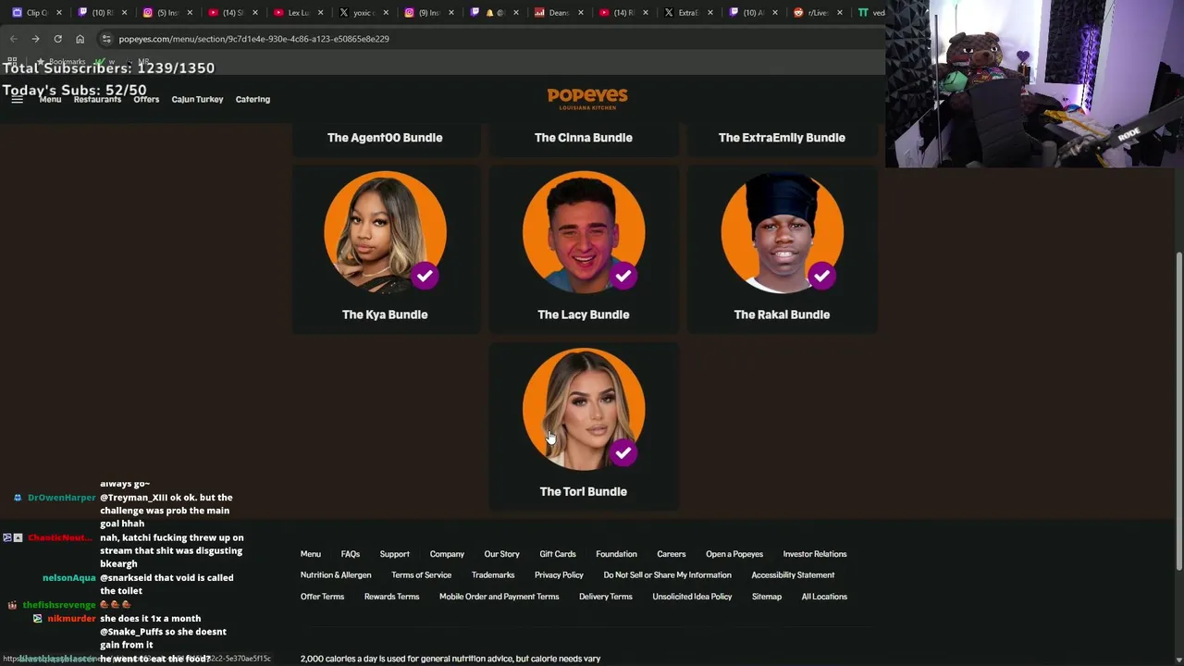Viewport: 1184px width, 666px height.
Task: Open The Cinna Bundle title
Action: tap(584, 137)
